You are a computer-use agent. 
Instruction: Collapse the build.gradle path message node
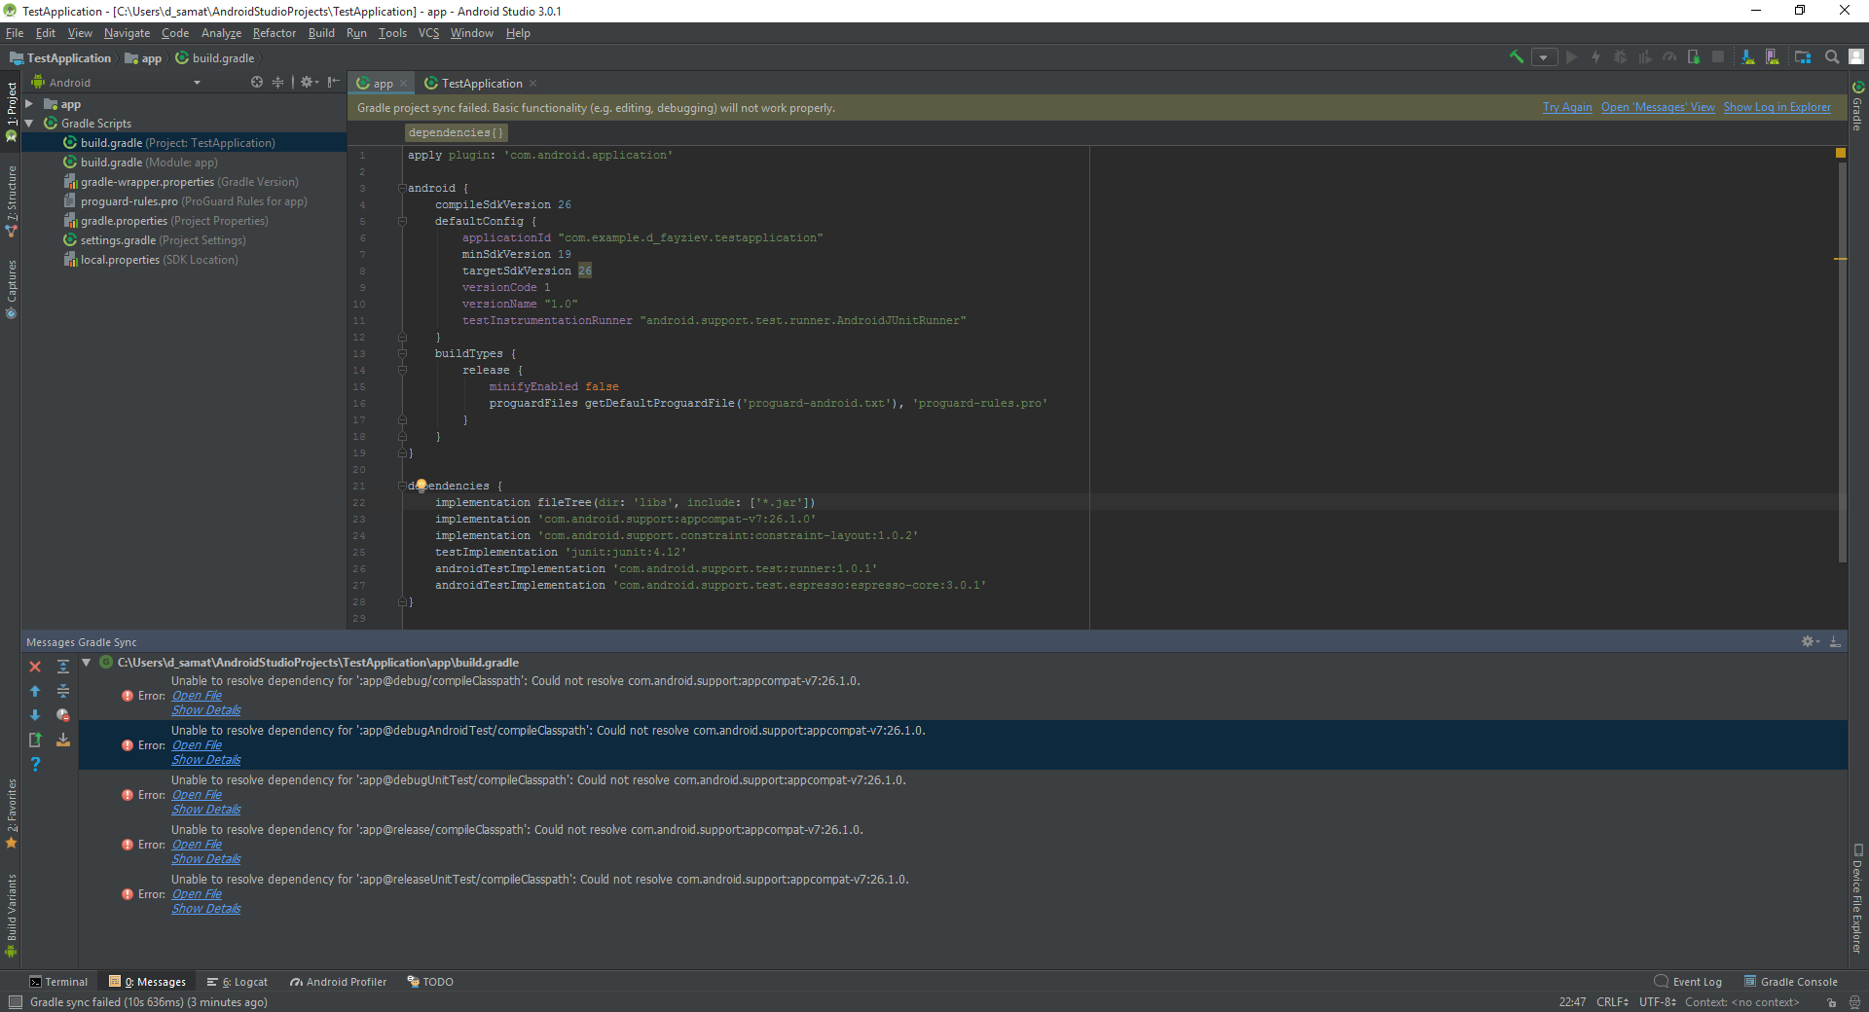(x=86, y=663)
